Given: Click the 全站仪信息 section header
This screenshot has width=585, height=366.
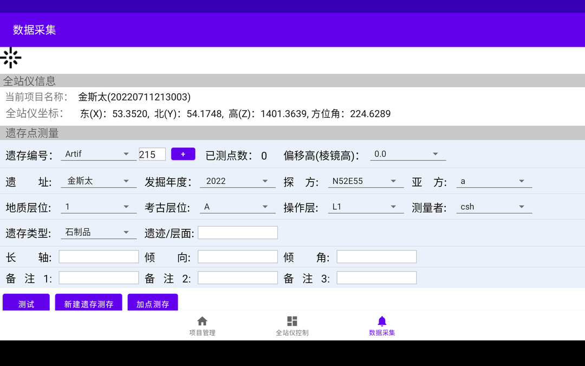Looking at the screenshot, I should pos(292,81).
